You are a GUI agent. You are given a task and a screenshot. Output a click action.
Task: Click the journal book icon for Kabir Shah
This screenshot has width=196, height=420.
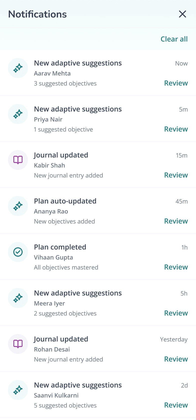[x=18, y=160]
